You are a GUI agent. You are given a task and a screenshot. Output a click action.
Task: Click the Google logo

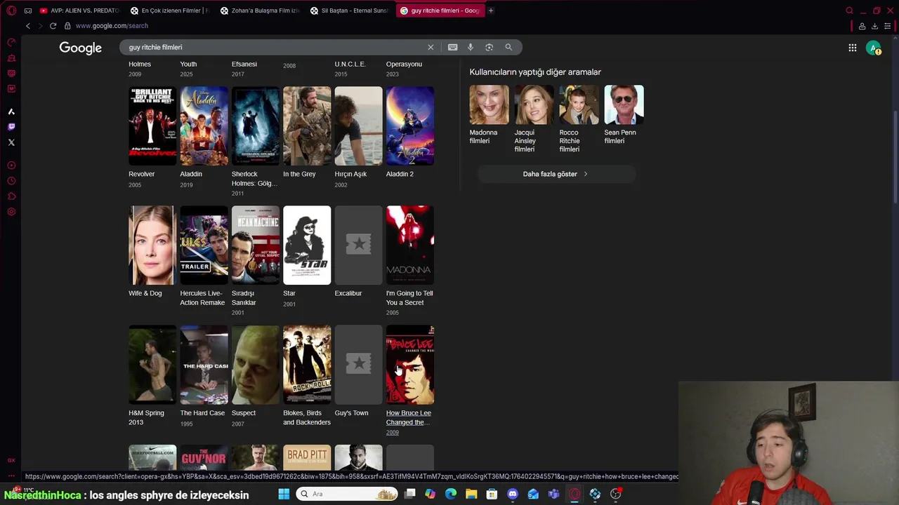(80, 48)
